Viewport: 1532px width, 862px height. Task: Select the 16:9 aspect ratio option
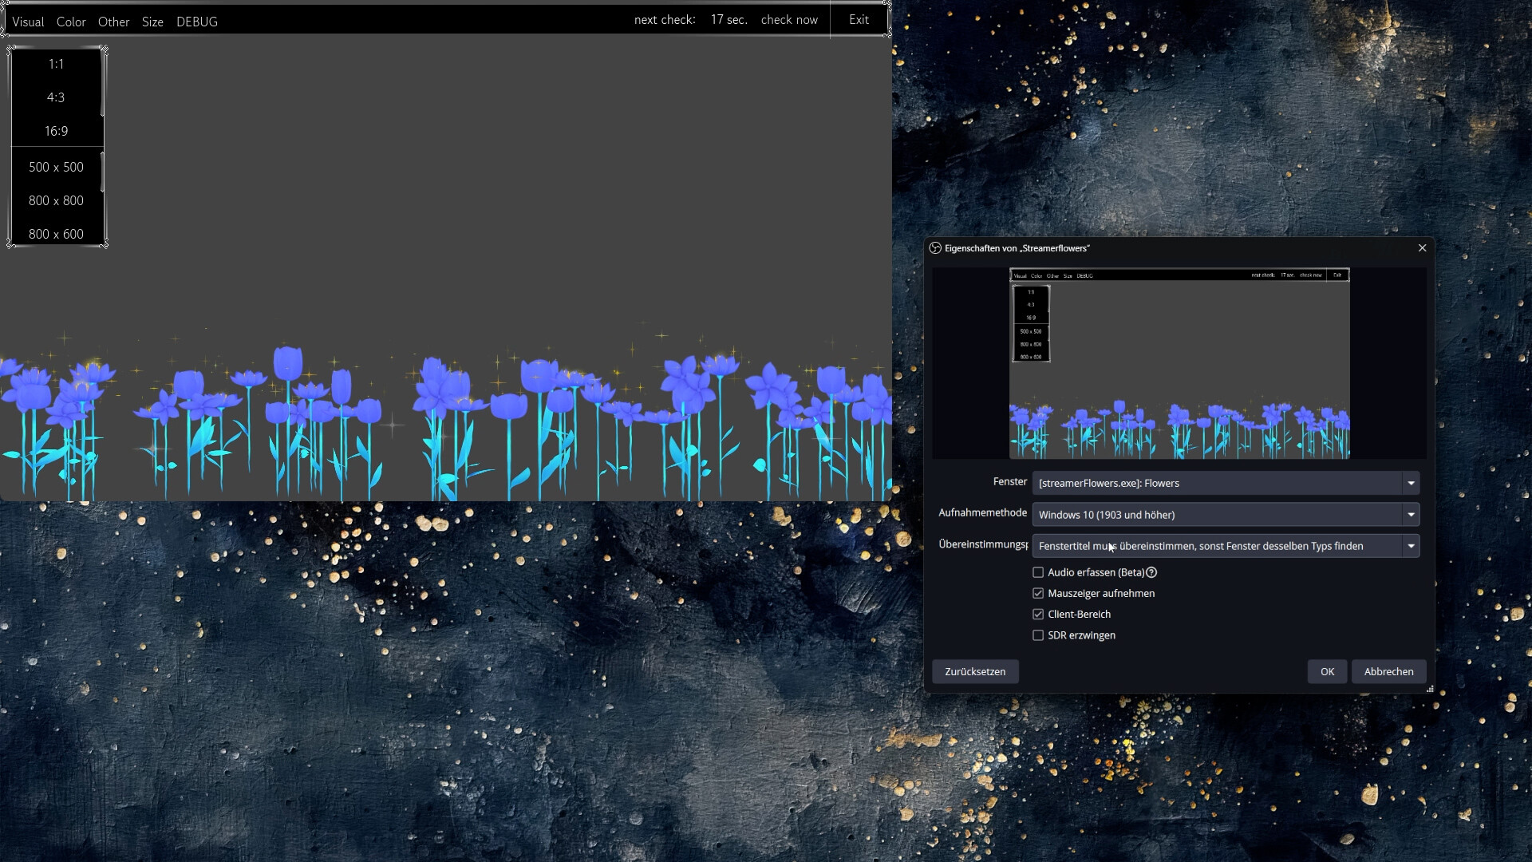[55, 130]
